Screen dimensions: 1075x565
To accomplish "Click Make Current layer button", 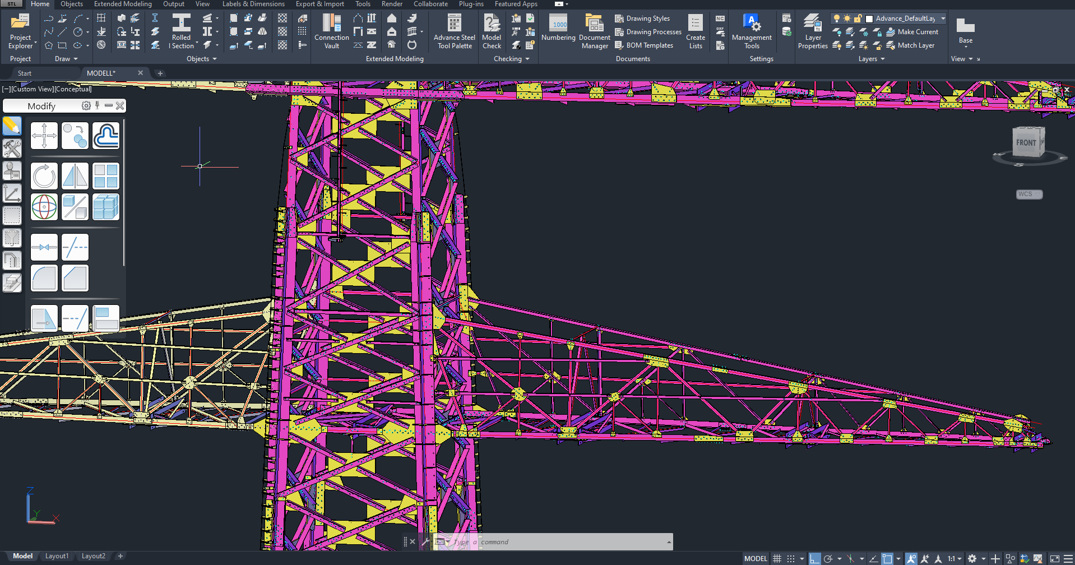I will pyautogui.click(x=912, y=32).
